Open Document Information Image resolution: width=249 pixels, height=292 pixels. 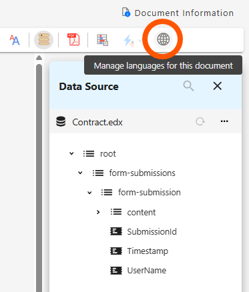pos(178,13)
